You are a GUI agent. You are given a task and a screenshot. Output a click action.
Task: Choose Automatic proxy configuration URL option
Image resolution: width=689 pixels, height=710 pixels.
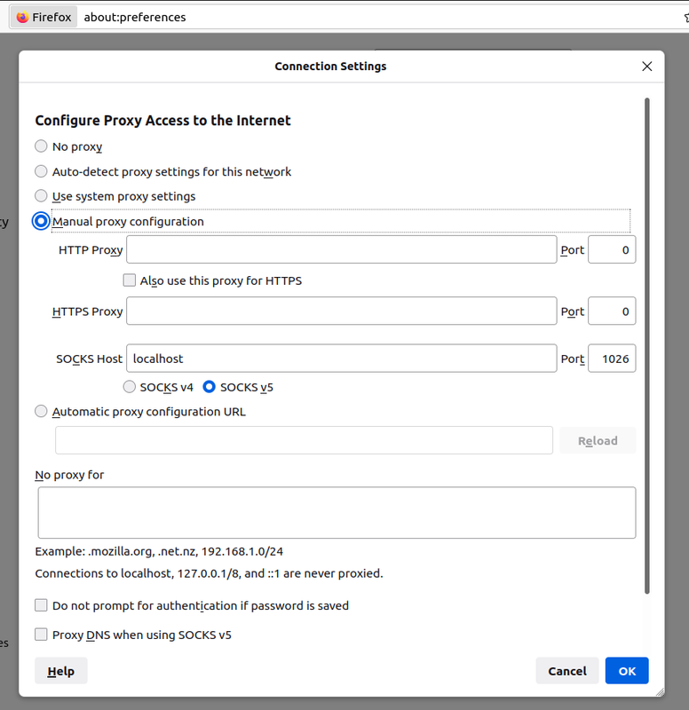41,411
